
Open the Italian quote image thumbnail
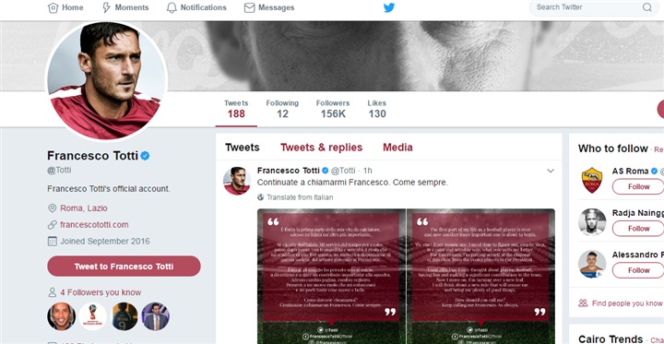(332, 277)
